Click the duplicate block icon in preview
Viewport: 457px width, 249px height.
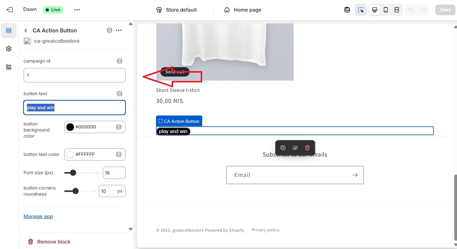click(283, 148)
